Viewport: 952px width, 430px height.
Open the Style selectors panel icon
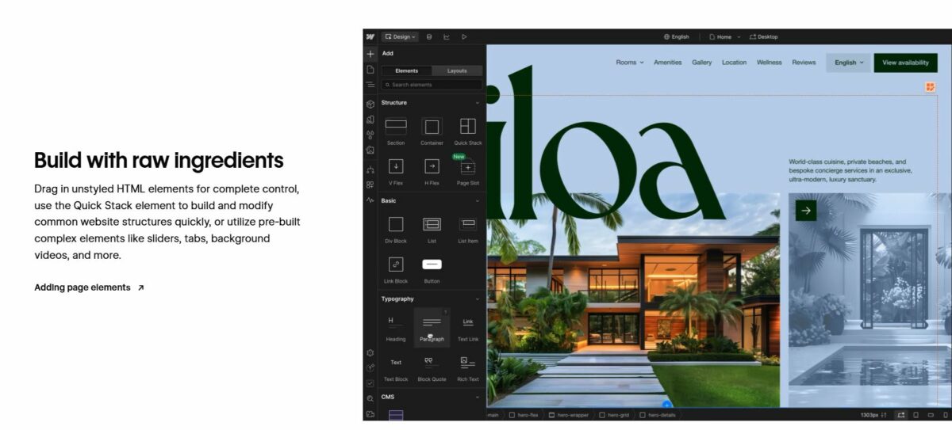pyautogui.click(x=370, y=120)
